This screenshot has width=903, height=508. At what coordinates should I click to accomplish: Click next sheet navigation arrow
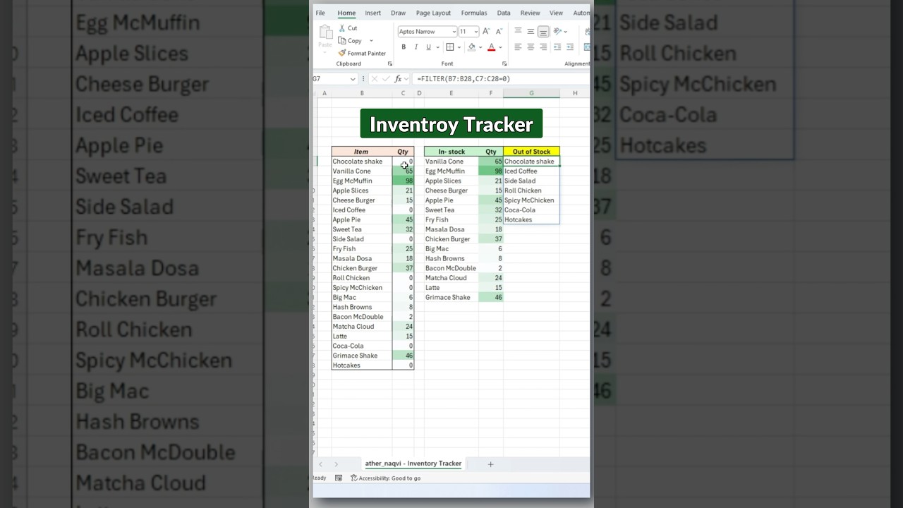point(336,464)
